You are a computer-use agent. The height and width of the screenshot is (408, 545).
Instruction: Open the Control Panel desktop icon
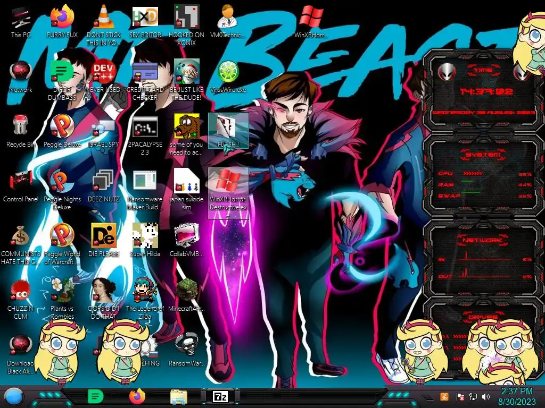(21, 186)
